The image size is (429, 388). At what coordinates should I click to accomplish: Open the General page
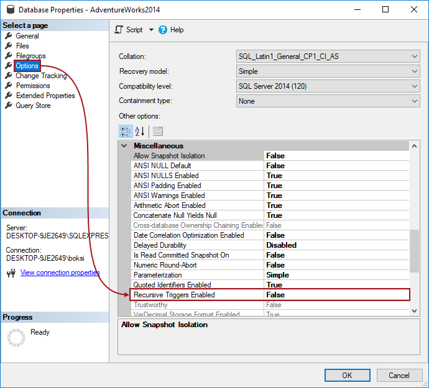27,36
